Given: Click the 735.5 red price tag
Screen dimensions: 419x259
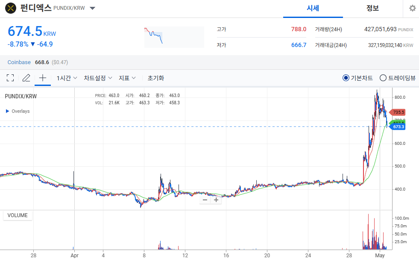Looking at the screenshot, I should [x=397, y=112].
